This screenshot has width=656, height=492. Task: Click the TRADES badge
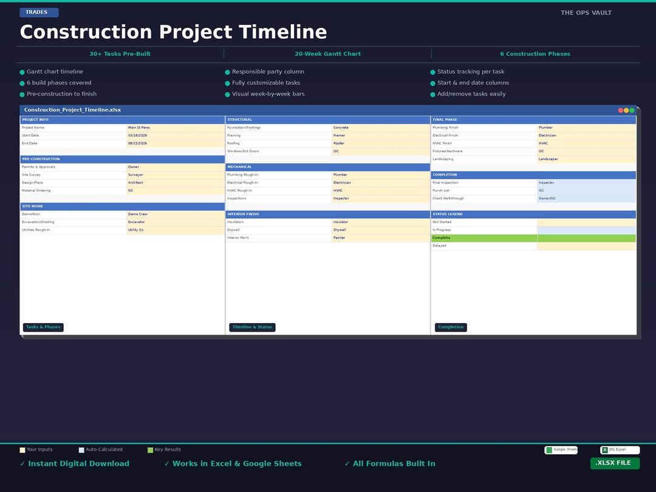point(39,13)
